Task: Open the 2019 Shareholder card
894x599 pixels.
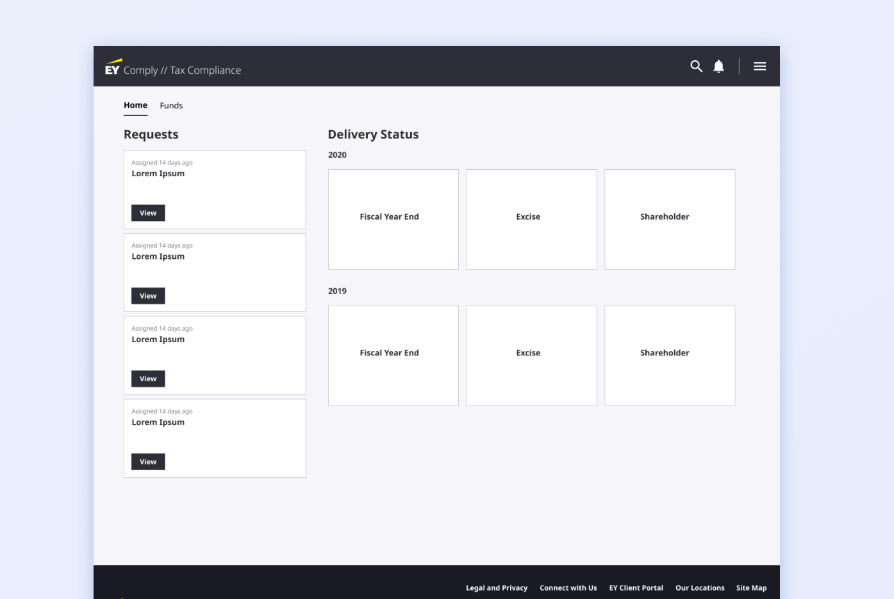Action: coord(670,356)
